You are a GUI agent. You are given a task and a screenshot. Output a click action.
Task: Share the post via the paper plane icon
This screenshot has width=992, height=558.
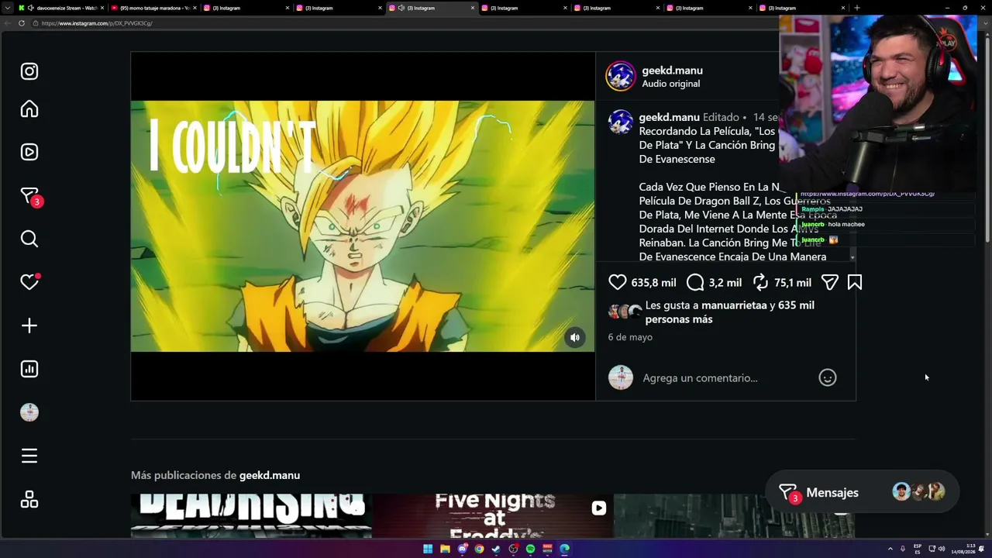(829, 283)
